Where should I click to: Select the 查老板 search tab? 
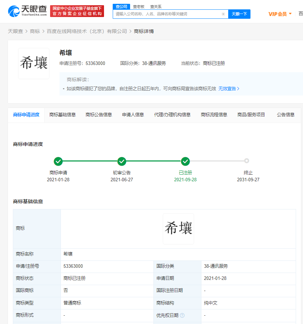click(138, 7)
